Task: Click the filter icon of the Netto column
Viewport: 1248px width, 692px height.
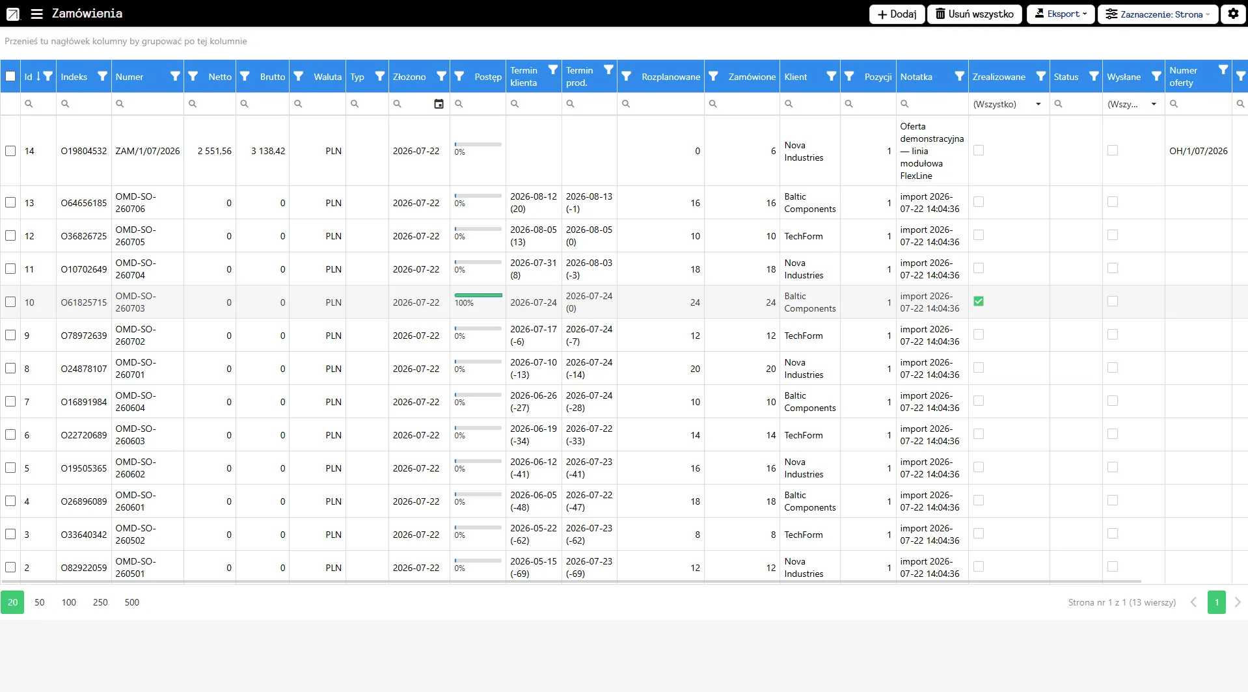Action: [193, 76]
